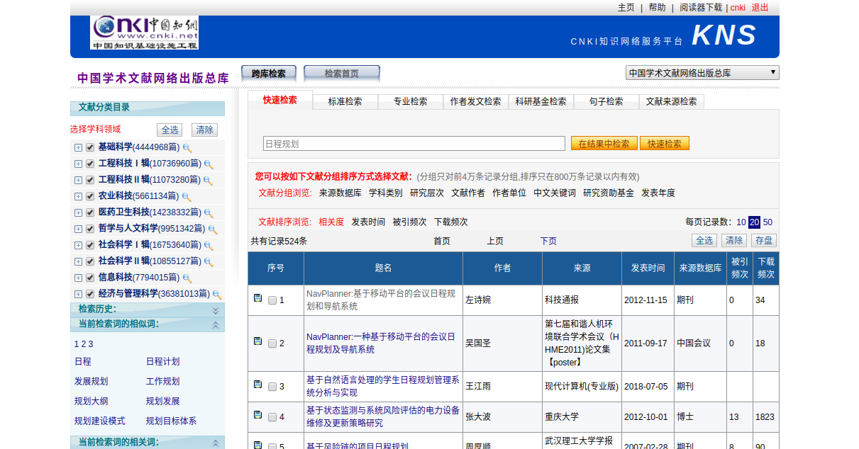The height and width of the screenshot is (449, 859).
Task: Click the CNKI 中国知网 logo
Action: (x=144, y=33)
